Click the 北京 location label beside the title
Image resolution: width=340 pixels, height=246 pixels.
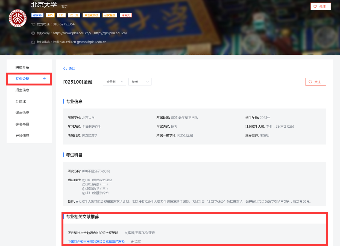[x=65, y=6]
